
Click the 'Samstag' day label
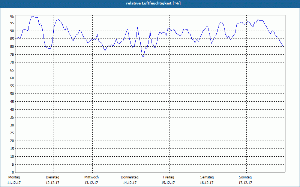207,177
